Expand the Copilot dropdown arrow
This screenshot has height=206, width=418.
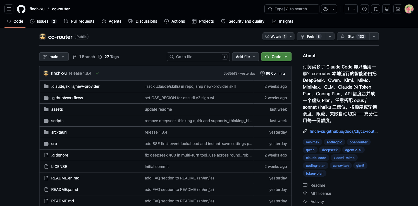pos(333,9)
